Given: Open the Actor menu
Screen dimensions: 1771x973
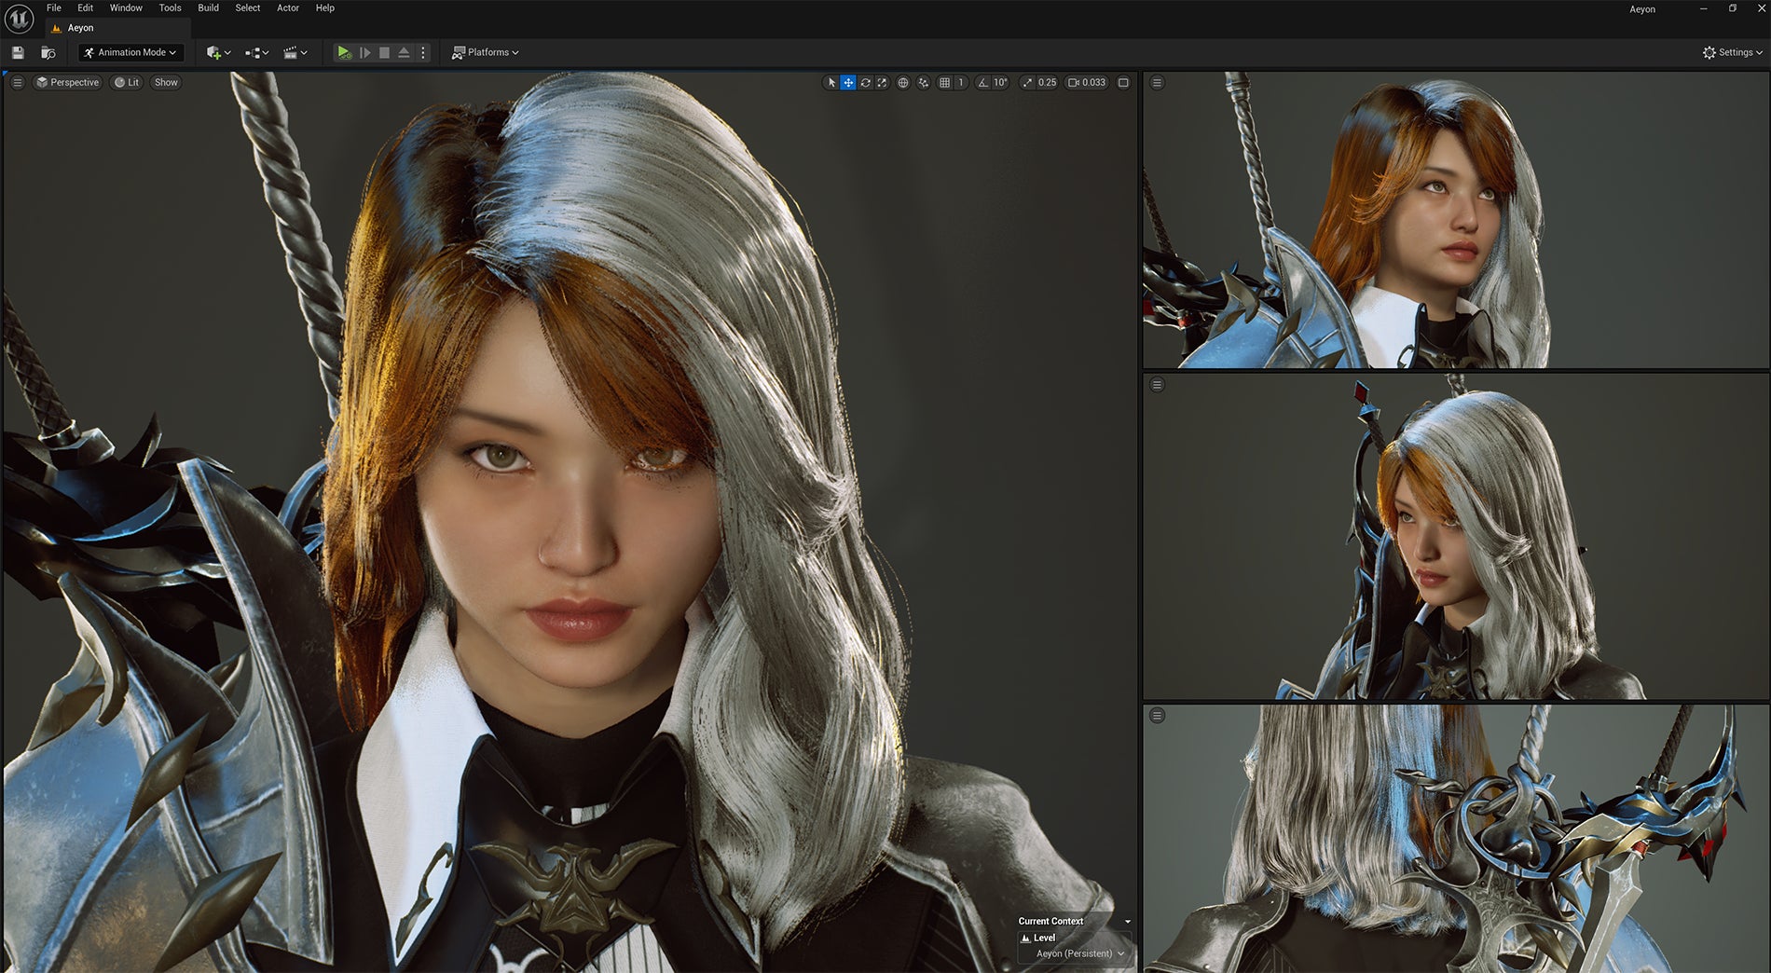Looking at the screenshot, I should coord(288,8).
